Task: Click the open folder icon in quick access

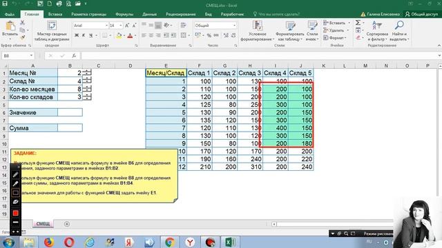Action: [x=78, y=3]
